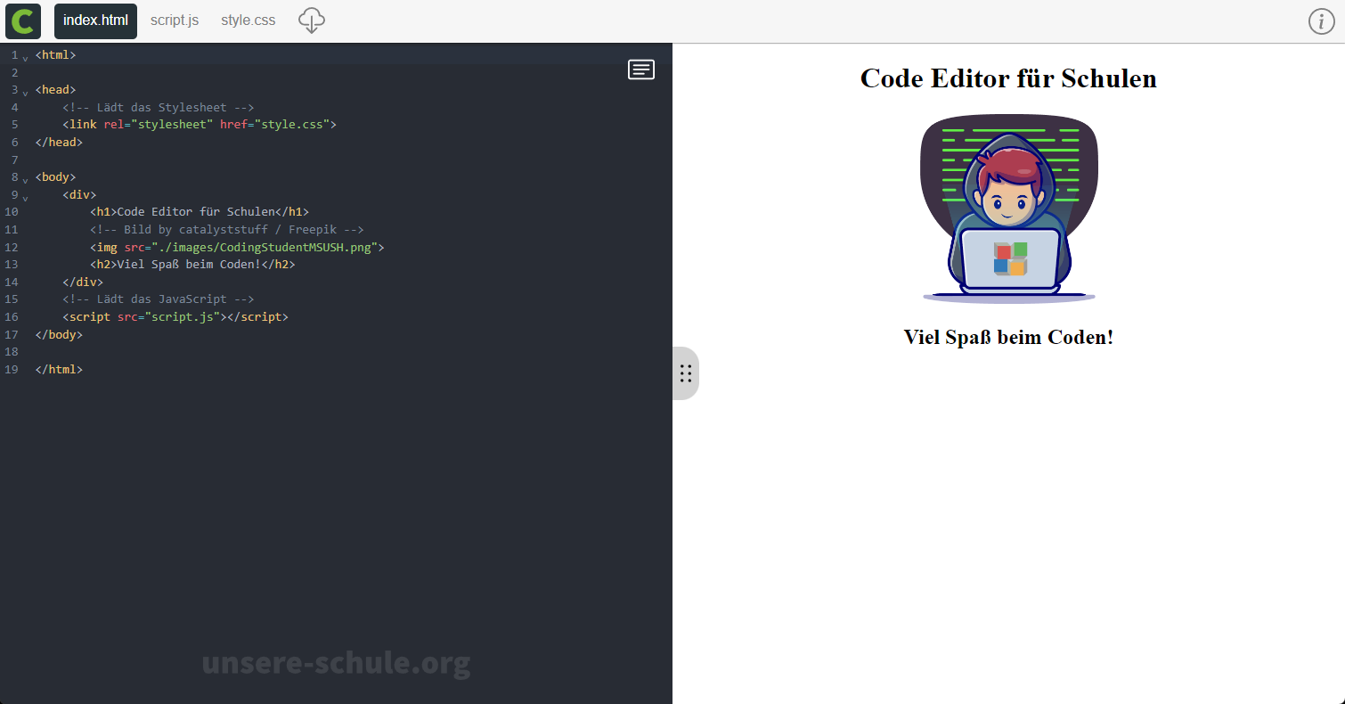This screenshot has width=1345, height=704.
Task: Click the script src code on line 16
Action: tap(175, 317)
